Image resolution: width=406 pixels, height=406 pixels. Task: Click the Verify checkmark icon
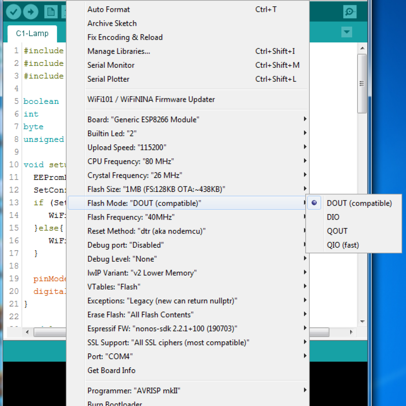tap(13, 11)
